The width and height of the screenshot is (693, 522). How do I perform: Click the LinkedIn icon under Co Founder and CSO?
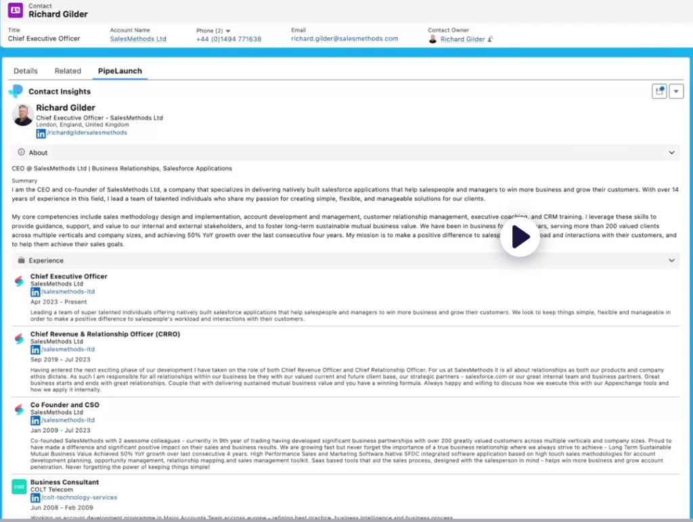click(x=35, y=420)
